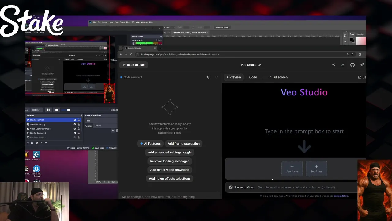Enter Fullscreen preview
This screenshot has width=392, height=221.
(x=278, y=77)
